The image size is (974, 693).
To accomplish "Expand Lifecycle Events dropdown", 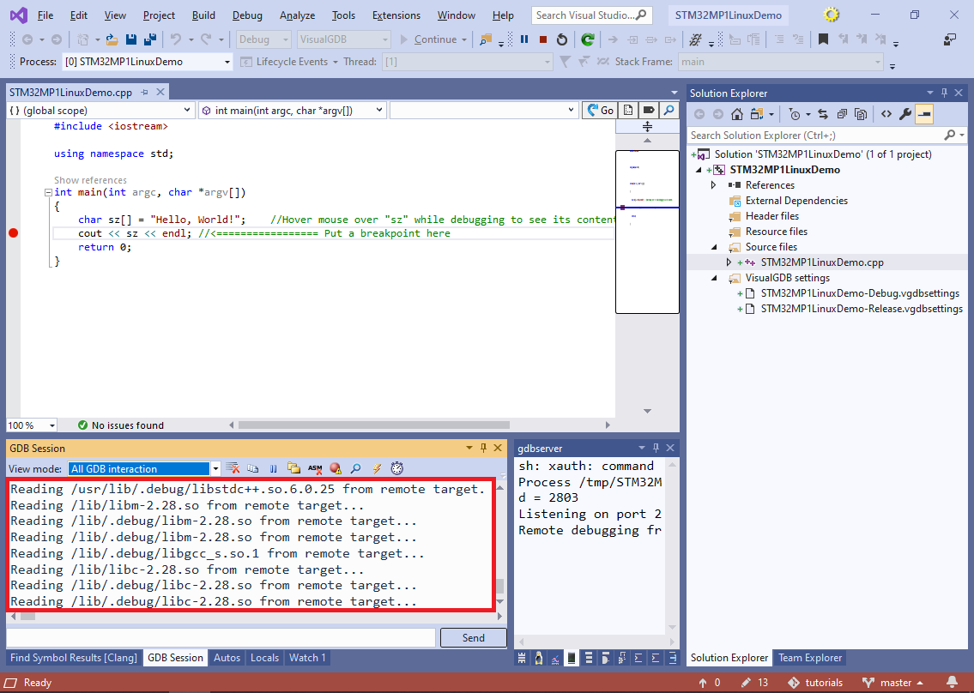I will point(289,62).
